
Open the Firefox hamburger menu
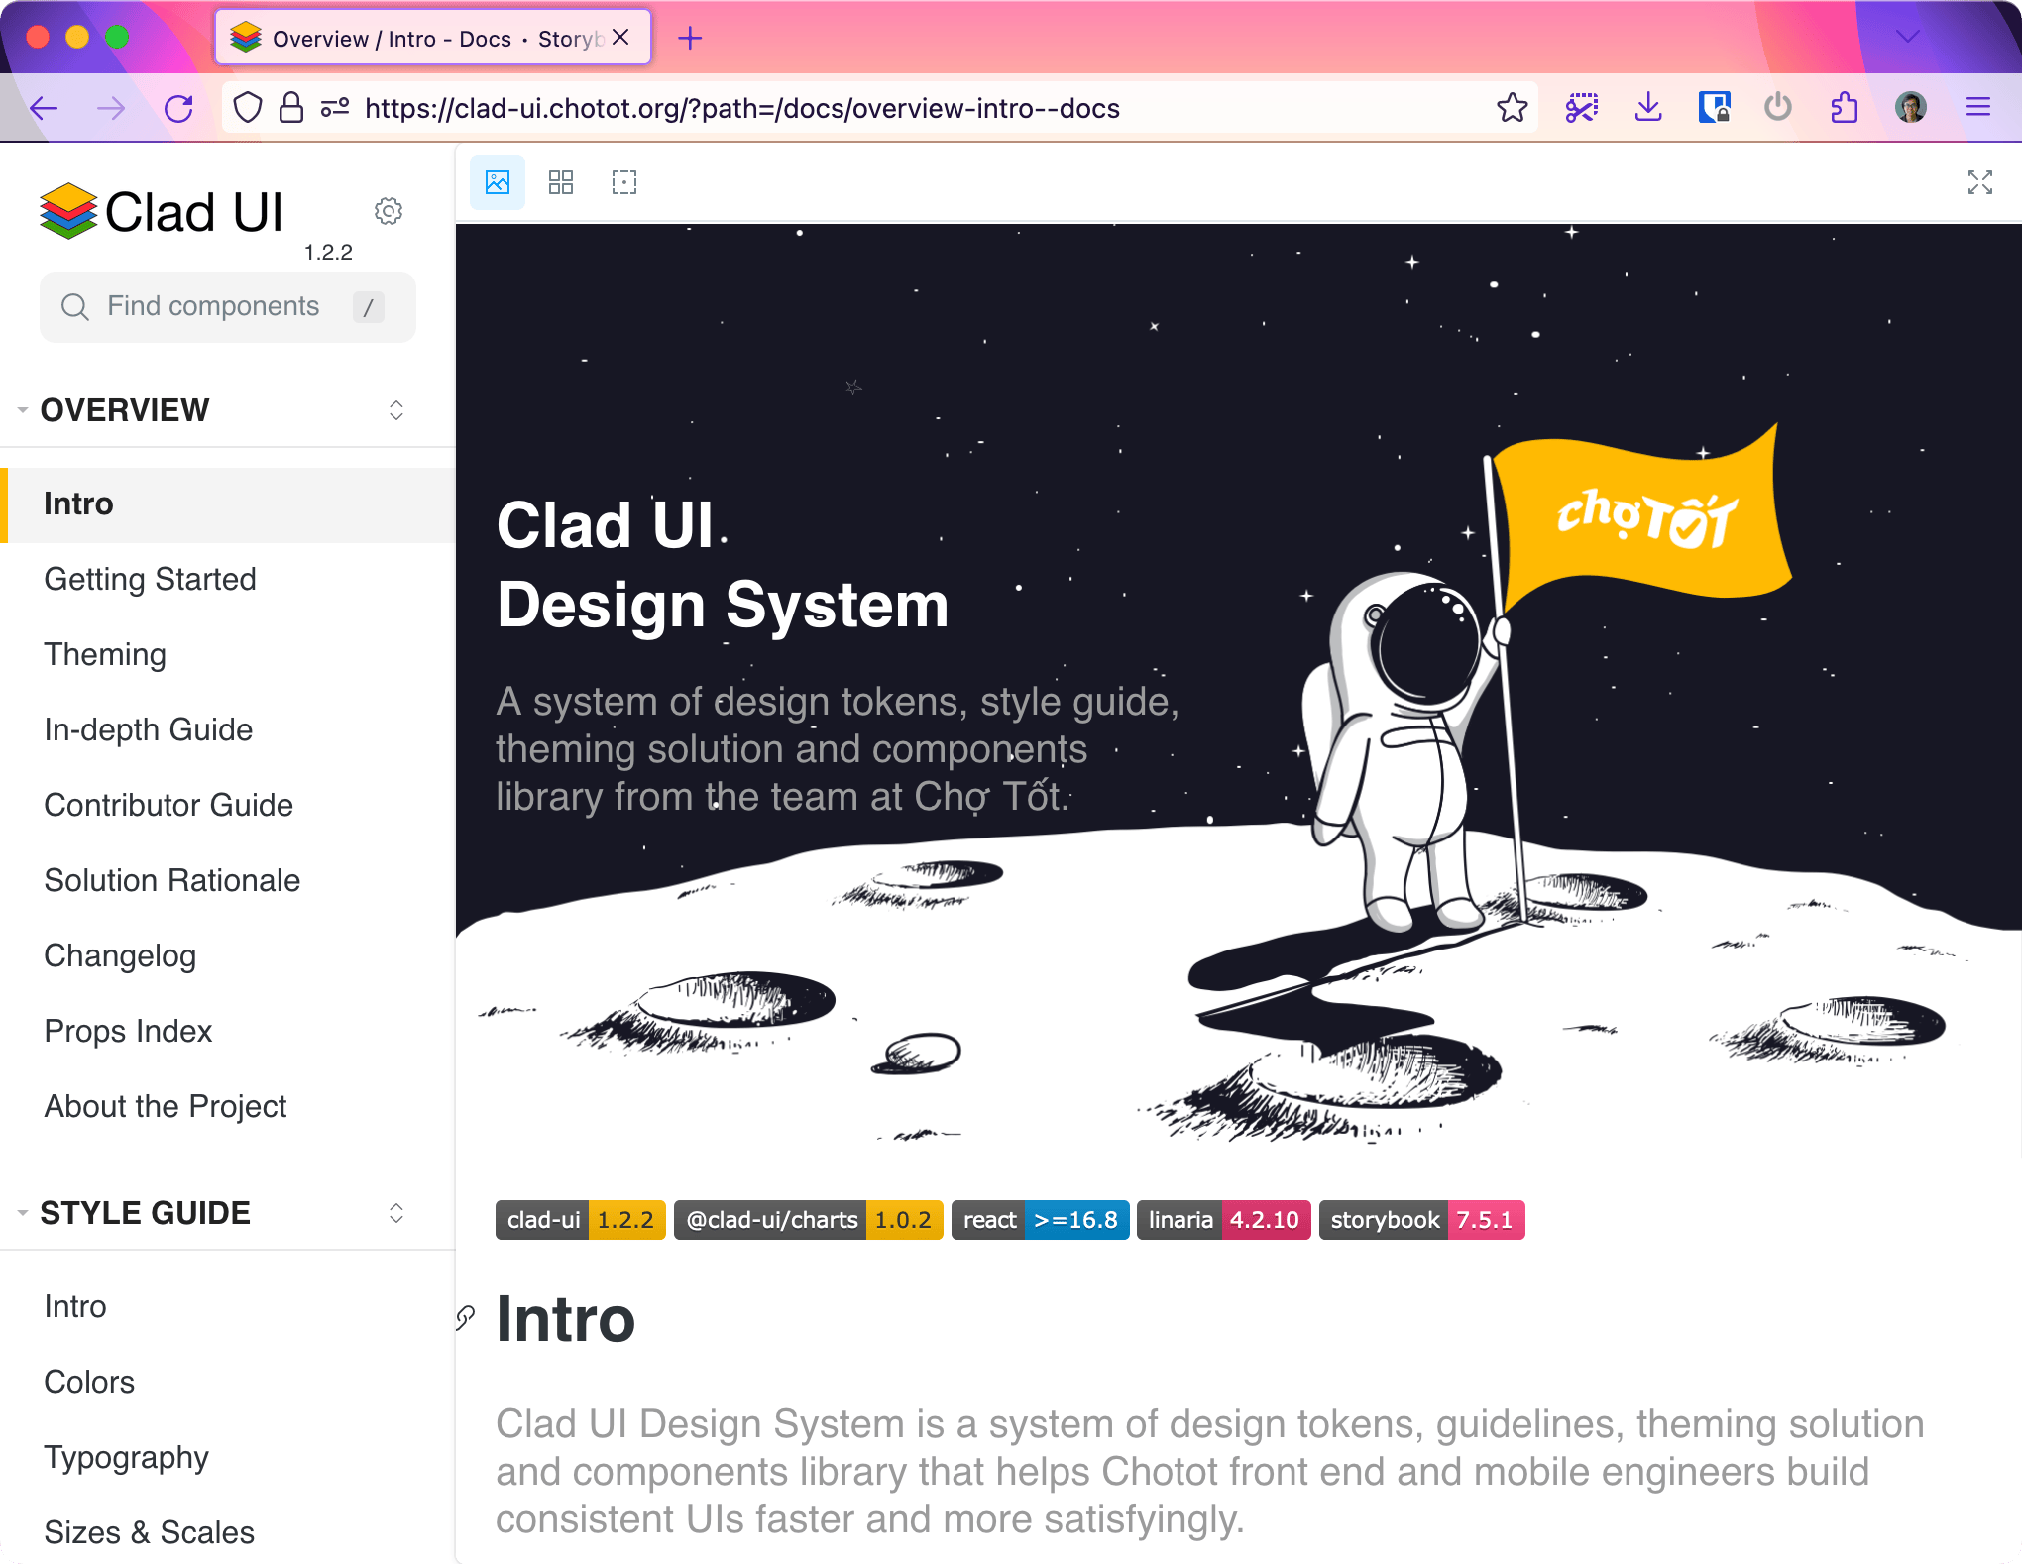click(1978, 107)
